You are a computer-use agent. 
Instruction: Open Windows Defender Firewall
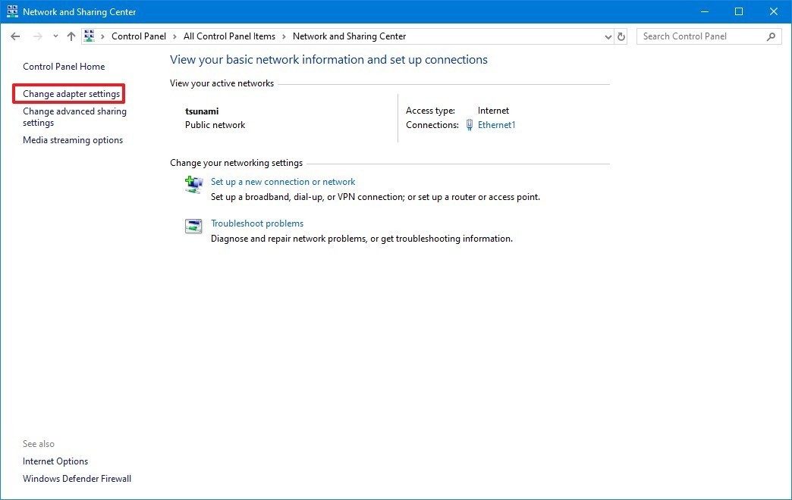[77, 479]
